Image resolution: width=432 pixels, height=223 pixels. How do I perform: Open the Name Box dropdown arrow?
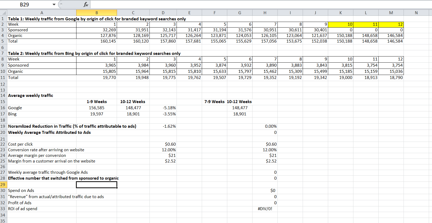click(x=54, y=5)
